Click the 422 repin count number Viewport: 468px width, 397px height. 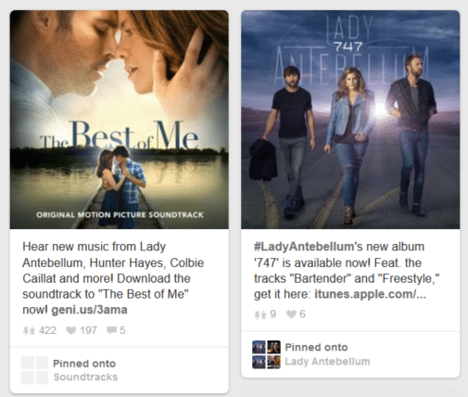[47, 330]
